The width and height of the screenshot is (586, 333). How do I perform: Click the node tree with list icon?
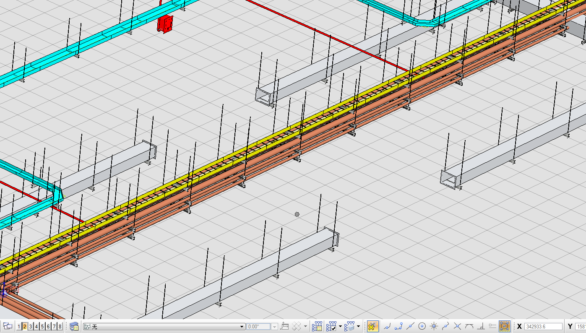pos(317,326)
